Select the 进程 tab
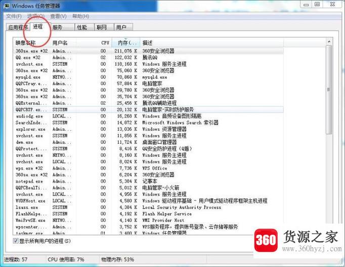 38,27
